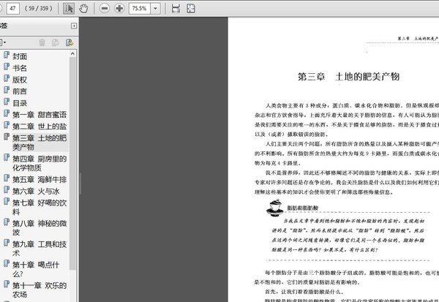Go to 第九章 工具和技术 bookmark
The width and height of the screenshot is (439, 302).
pos(40,249)
